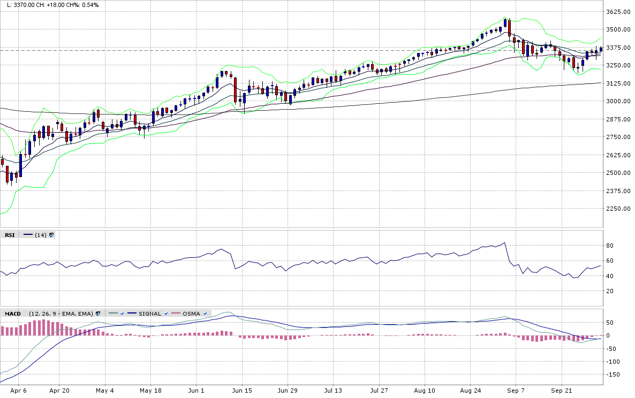Click the OSMA legend label
Image resolution: width=635 pixels, height=398 pixels.
tap(191, 314)
